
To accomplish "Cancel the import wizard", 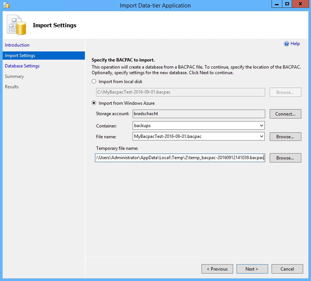I will [x=287, y=269].
